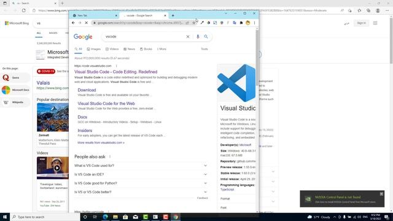Close the New Tab tab
This screenshot has width=393, height=221.
116,15
